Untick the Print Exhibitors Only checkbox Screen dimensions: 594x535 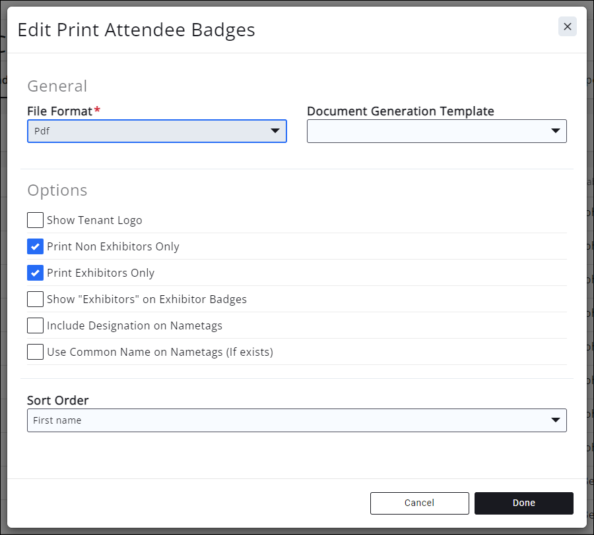(36, 273)
